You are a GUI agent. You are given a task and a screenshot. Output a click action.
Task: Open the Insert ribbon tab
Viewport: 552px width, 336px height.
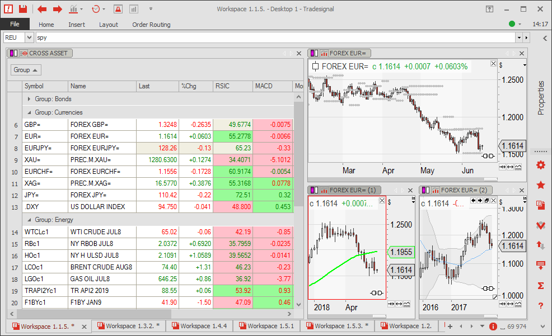[x=76, y=25]
